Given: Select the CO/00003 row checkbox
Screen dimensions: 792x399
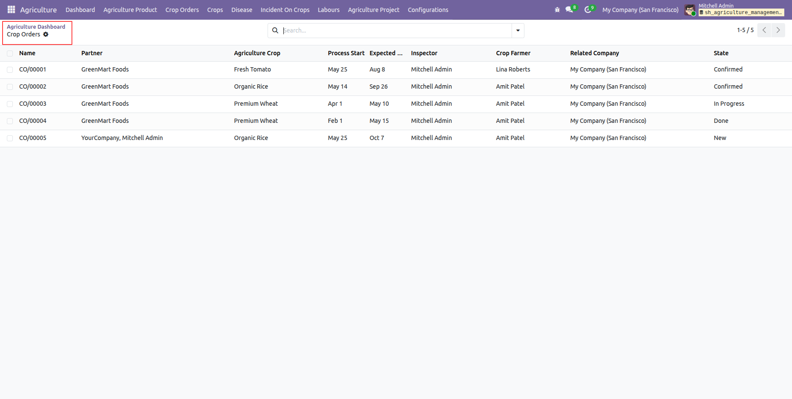Looking at the screenshot, I should [10, 104].
